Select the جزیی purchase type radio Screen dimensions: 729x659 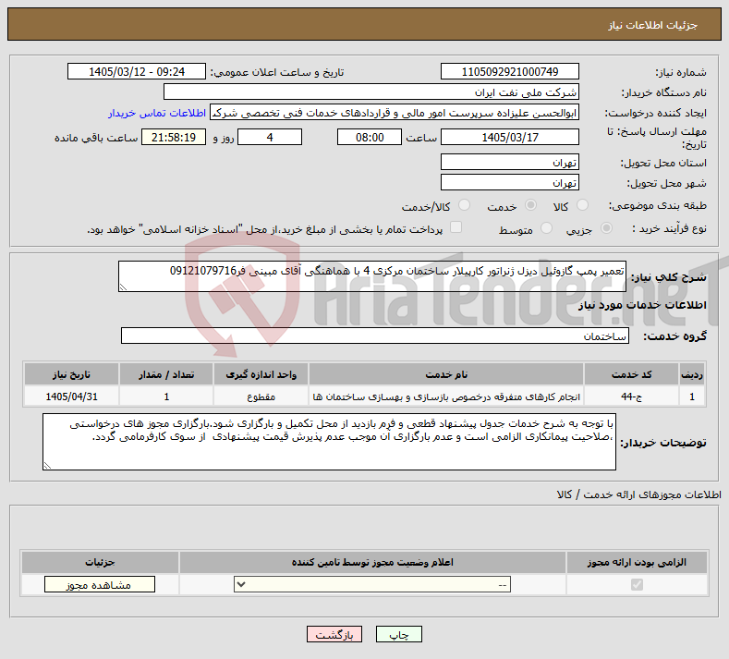[606, 228]
